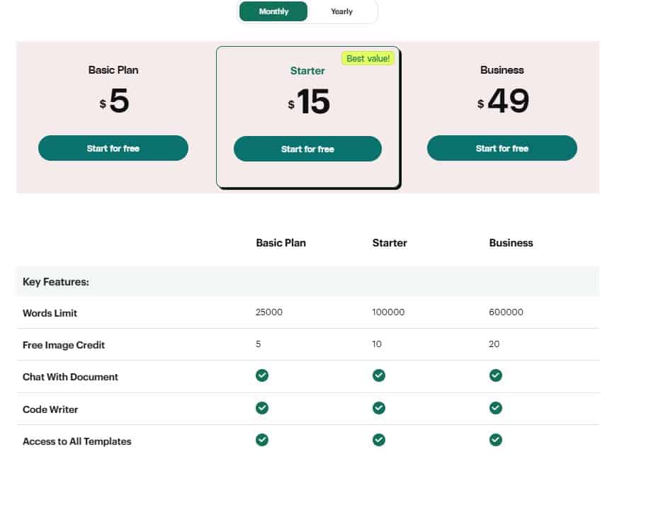Click the Access to All Templates checkmark for Business
This screenshot has width=646, height=510.
[495, 440]
